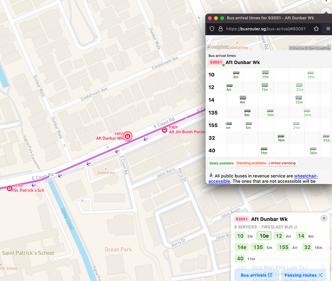The height and width of the screenshot is (281, 332).
Task: Click the bus 12 icon arriving in 22m
Action: tap(299, 85)
